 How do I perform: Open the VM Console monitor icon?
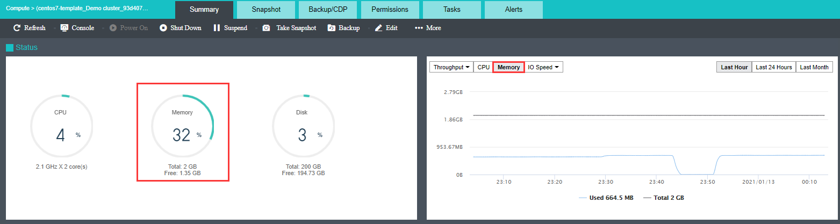point(64,28)
